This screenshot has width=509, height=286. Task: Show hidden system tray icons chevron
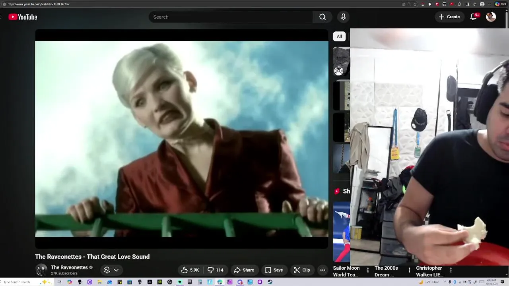point(445,282)
